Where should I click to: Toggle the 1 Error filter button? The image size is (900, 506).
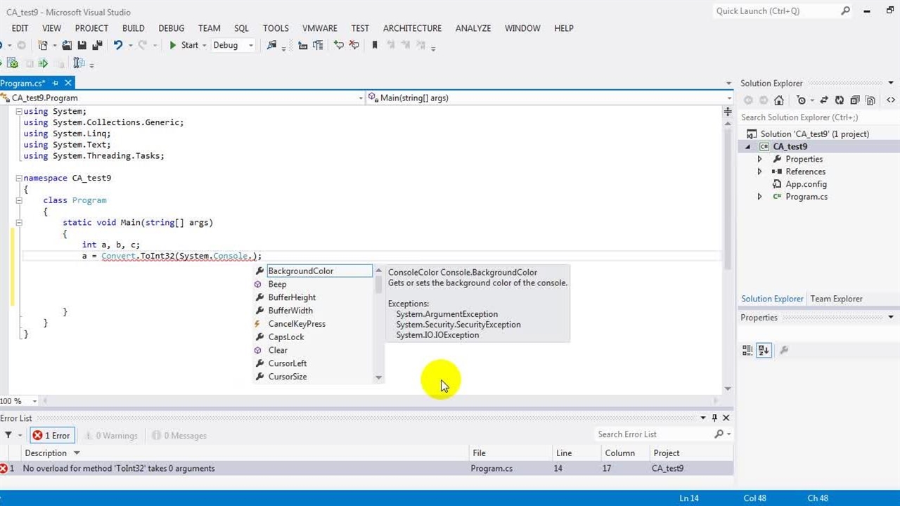pos(51,436)
